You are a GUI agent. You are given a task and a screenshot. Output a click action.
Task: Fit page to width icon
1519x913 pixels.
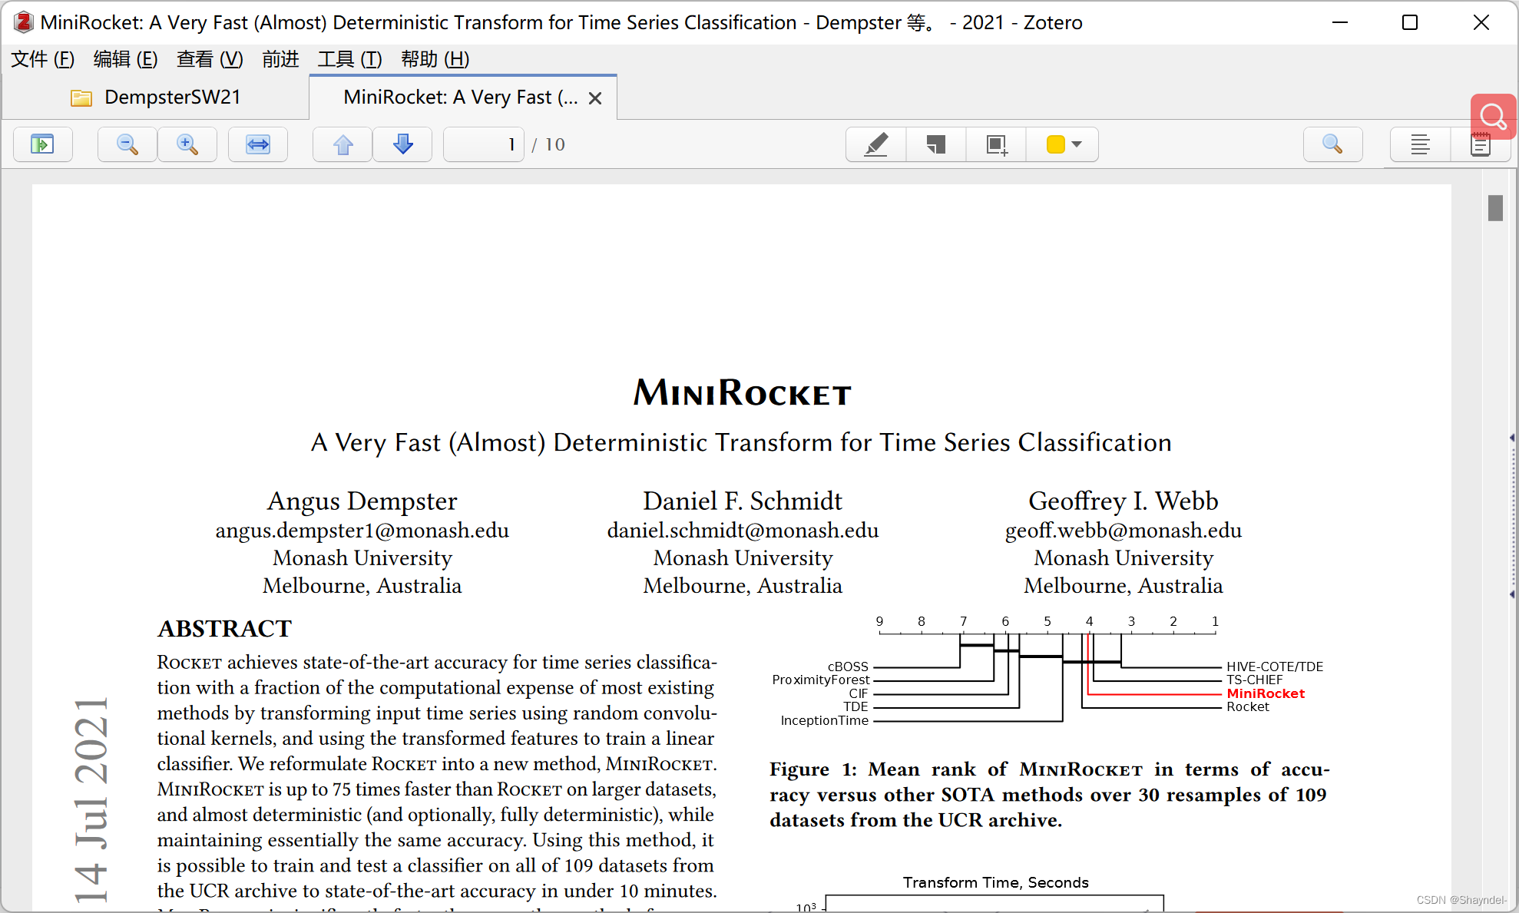tap(258, 144)
